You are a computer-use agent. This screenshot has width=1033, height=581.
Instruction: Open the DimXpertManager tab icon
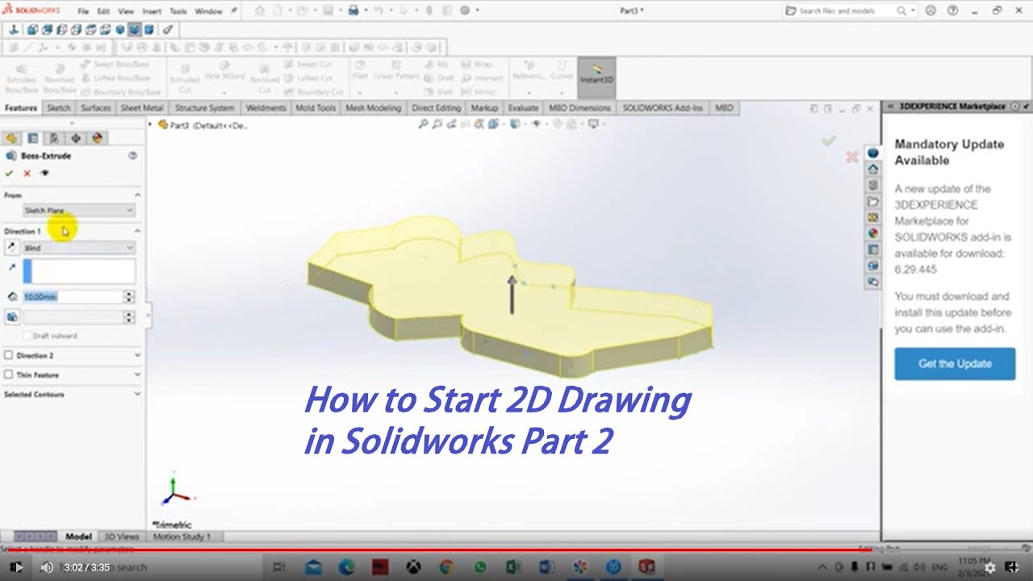tap(76, 138)
